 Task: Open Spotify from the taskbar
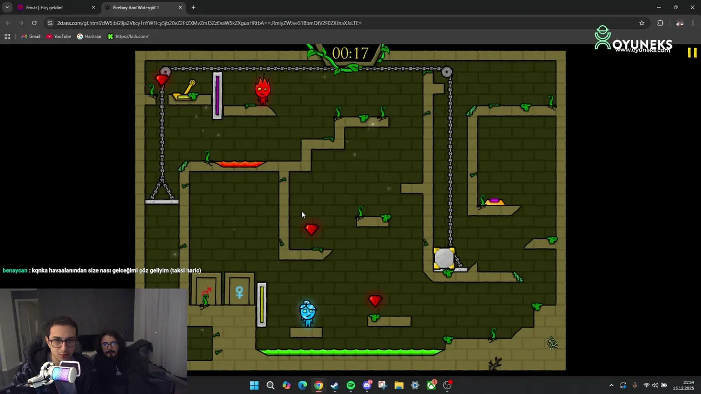[x=350, y=385]
